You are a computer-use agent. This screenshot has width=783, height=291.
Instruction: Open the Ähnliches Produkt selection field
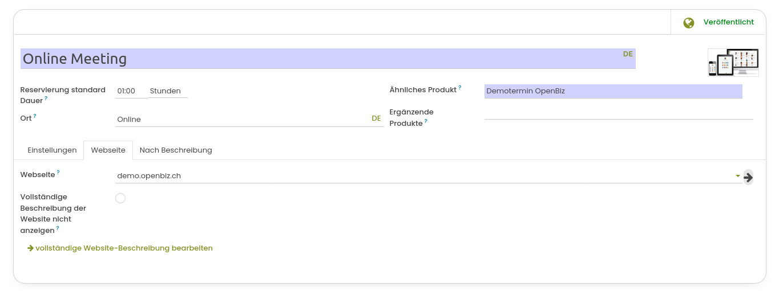click(613, 91)
